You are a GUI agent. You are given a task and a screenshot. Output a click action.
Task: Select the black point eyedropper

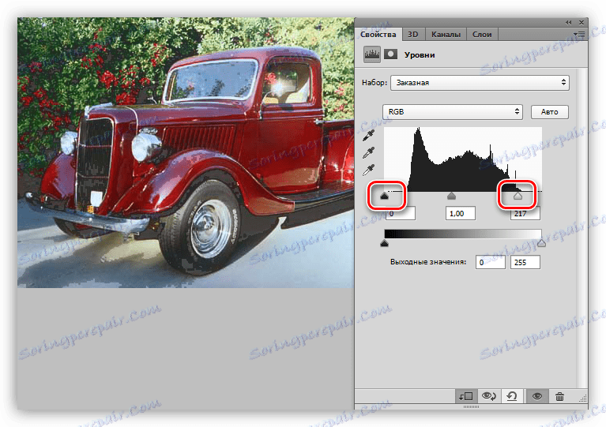click(369, 136)
